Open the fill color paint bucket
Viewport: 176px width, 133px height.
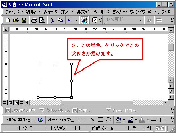tap(118, 119)
